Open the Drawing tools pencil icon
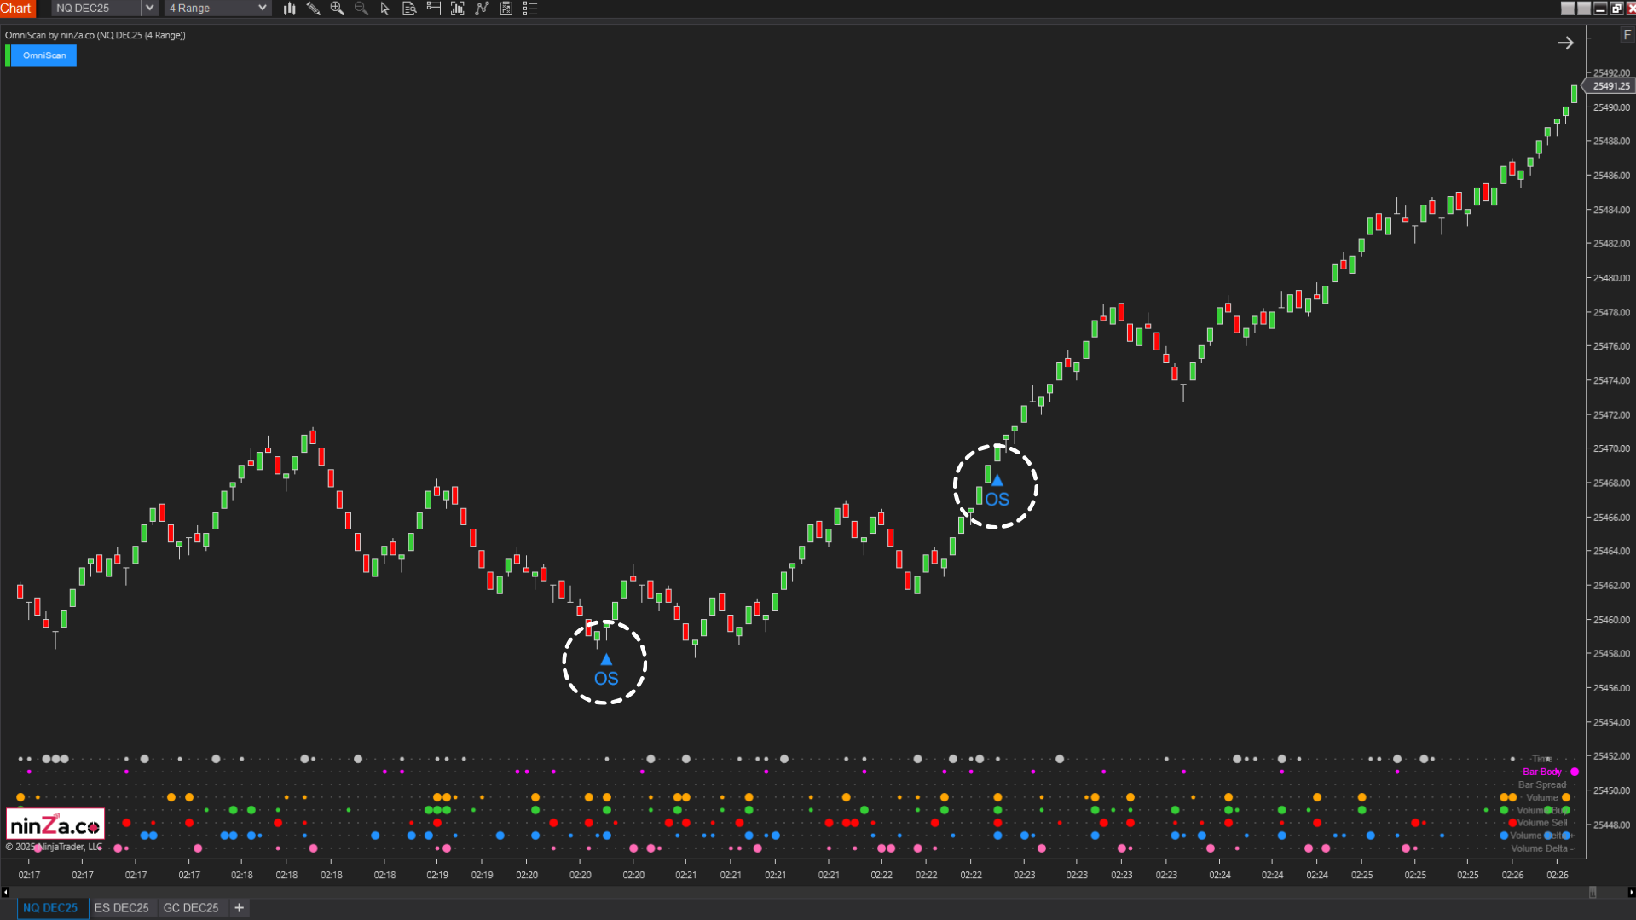 (x=313, y=9)
